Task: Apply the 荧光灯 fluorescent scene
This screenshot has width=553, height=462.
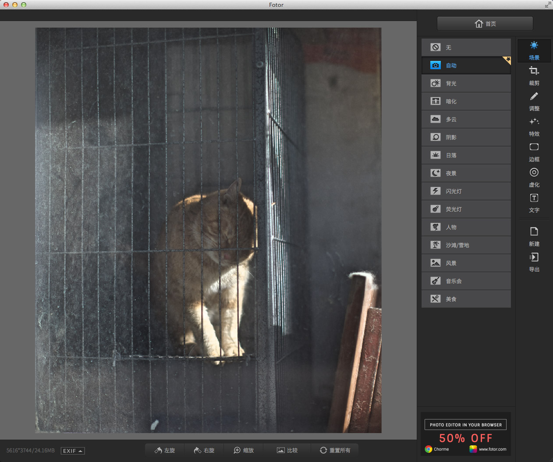Action: 466,209
